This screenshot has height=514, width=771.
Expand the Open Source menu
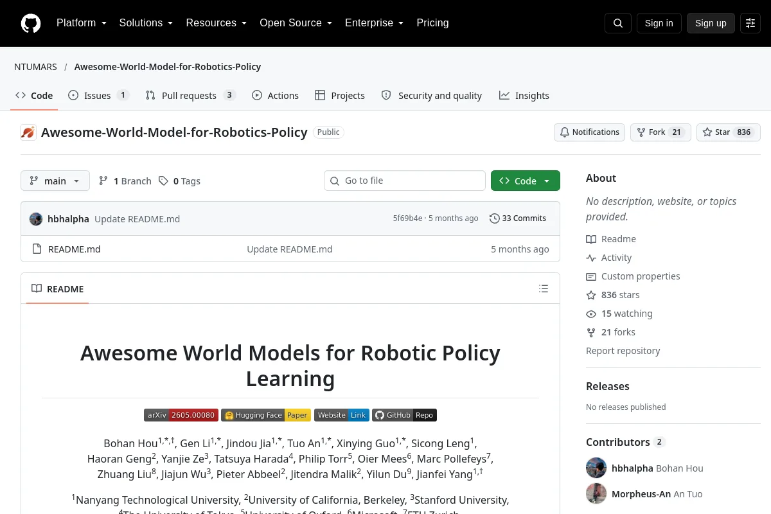296,23
